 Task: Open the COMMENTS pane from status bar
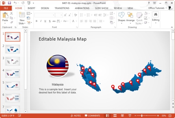tap(92, 116)
